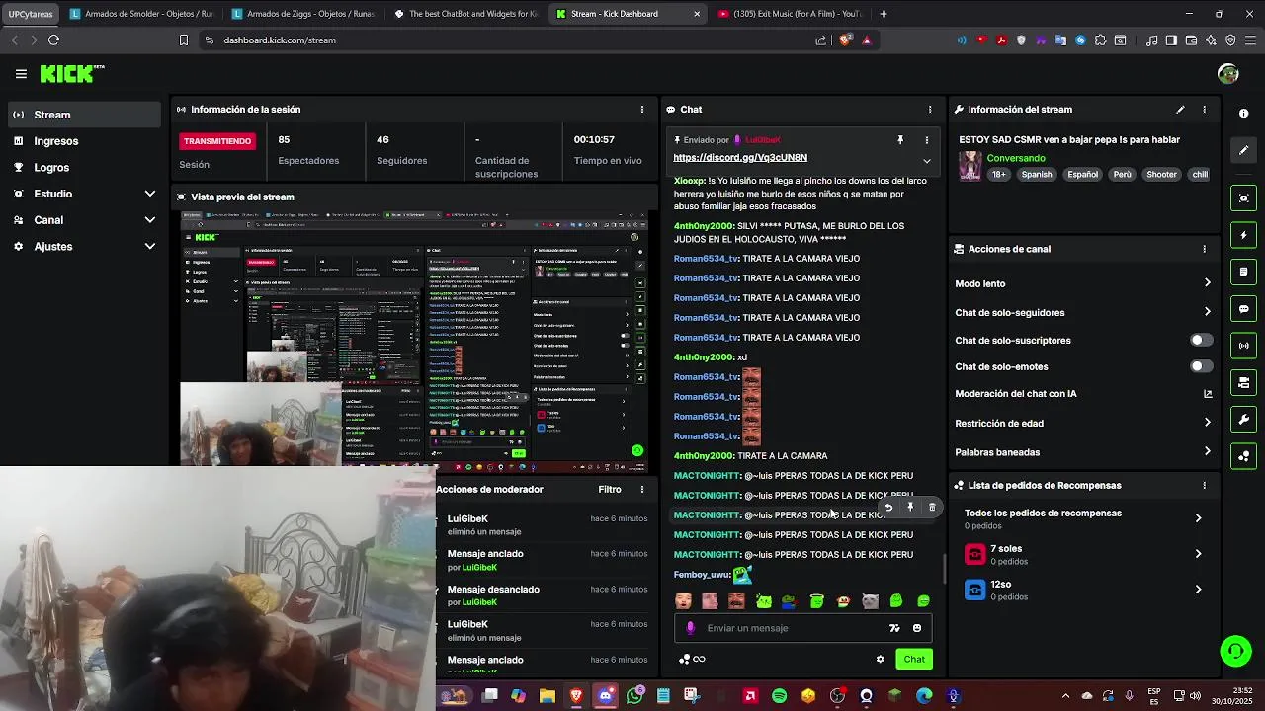
Task: Toggle Chat de solo-emotes switch
Action: [x=1201, y=366]
